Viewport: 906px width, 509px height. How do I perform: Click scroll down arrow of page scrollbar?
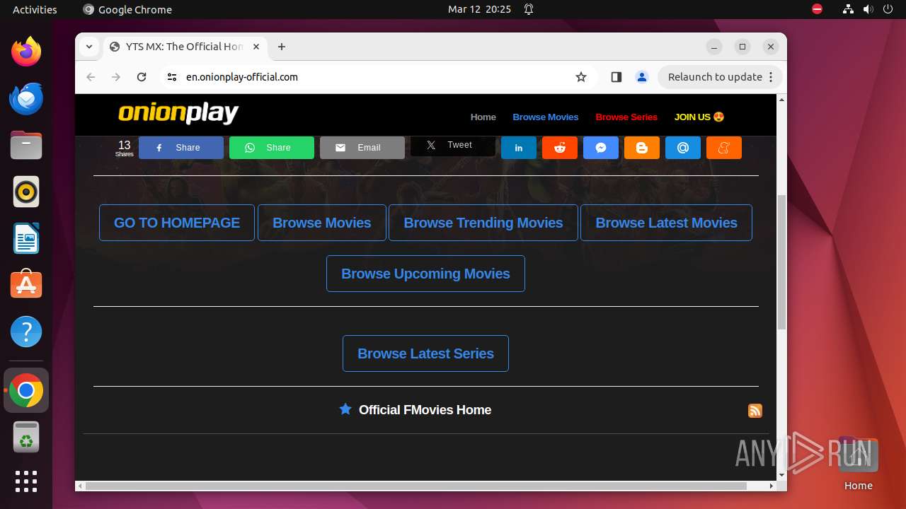click(x=781, y=474)
